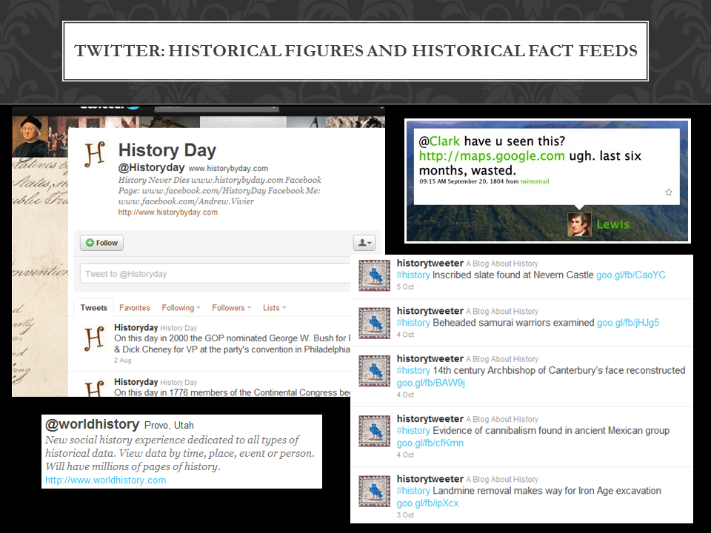This screenshot has width=711, height=533.
Task: Click the Follow button on History Day
Action: pos(102,243)
